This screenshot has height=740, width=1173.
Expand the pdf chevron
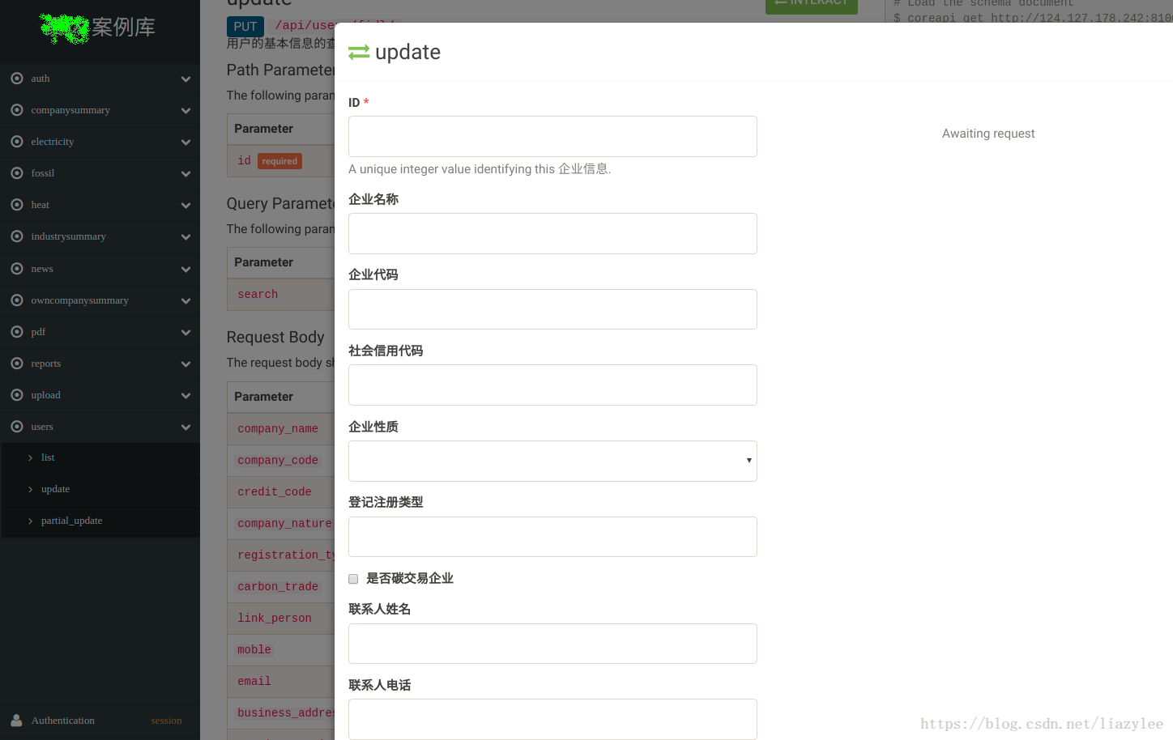coord(186,333)
